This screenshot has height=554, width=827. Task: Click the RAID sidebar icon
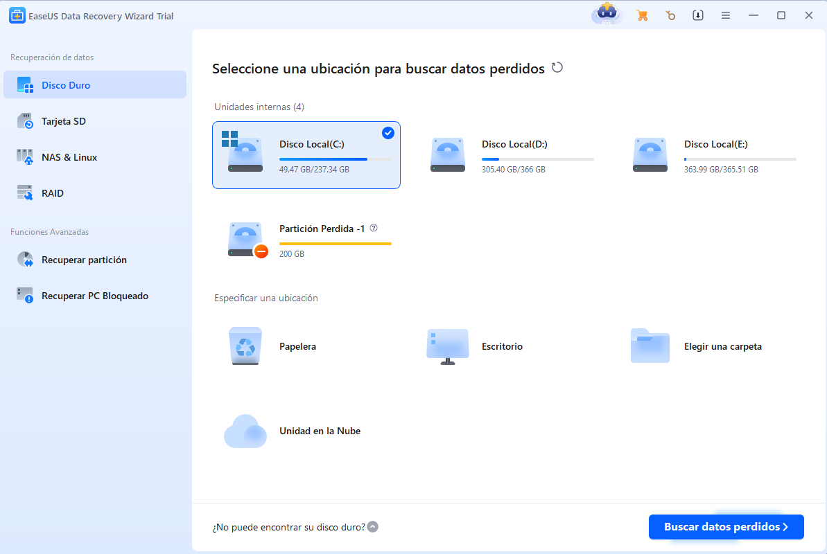[25, 193]
